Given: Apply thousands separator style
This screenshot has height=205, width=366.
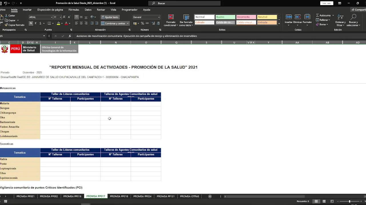Looking at the screenshot, I should (147, 23).
